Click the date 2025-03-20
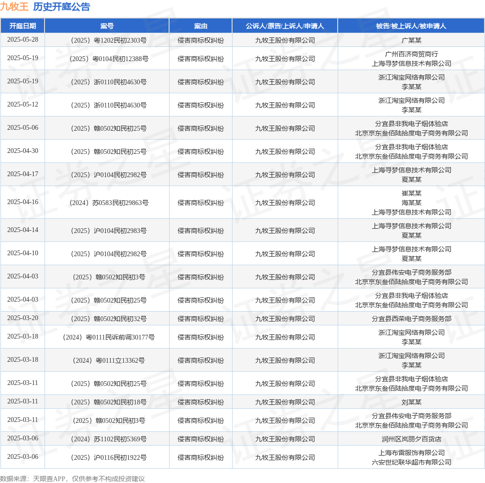 (x=23, y=318)
